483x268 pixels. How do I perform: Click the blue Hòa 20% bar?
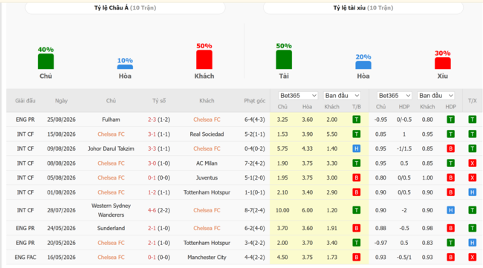(363, 65)
